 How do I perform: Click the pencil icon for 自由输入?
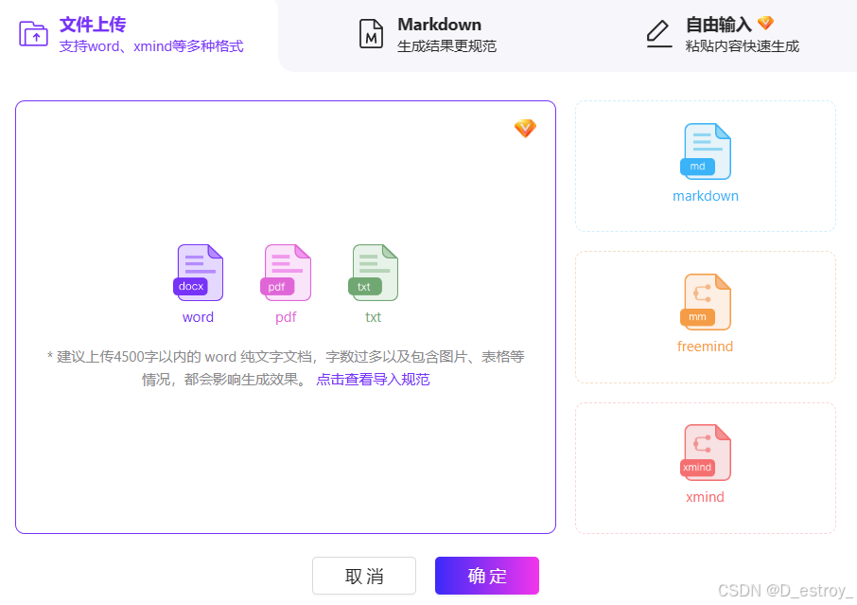click(658, 34)
